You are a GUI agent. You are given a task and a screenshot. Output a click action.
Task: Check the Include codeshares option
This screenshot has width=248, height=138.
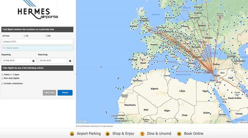click(3, 83)
